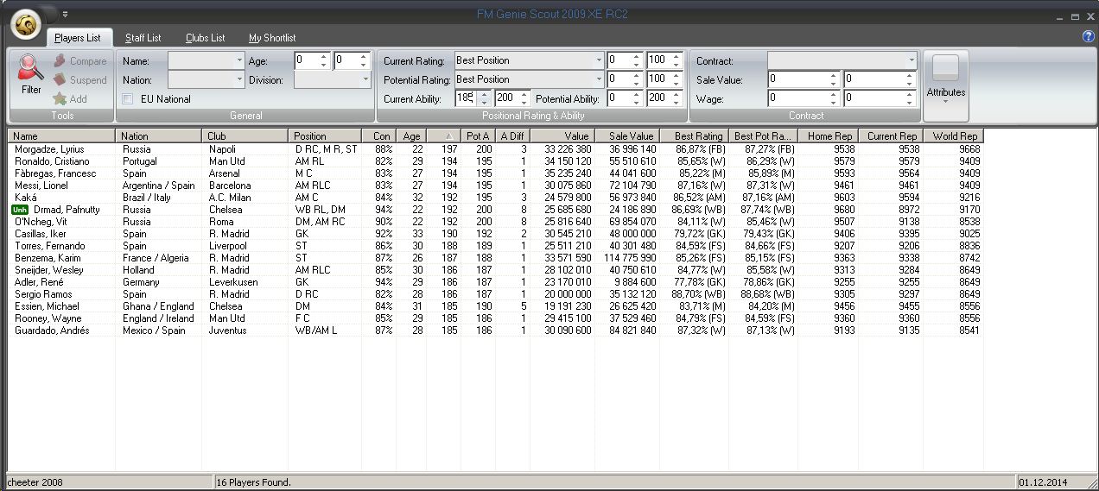This screenshot has height=491, width=1099.
Task: Open the My Shortlist tab
Action: [x=272, y=38]
